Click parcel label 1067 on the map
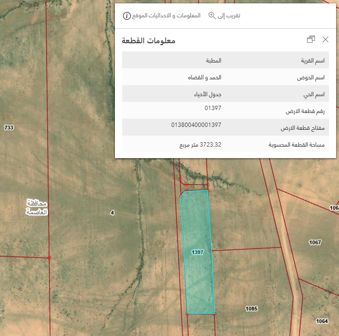The height and width of the screenshot is (336, 339). click(315, 242)
